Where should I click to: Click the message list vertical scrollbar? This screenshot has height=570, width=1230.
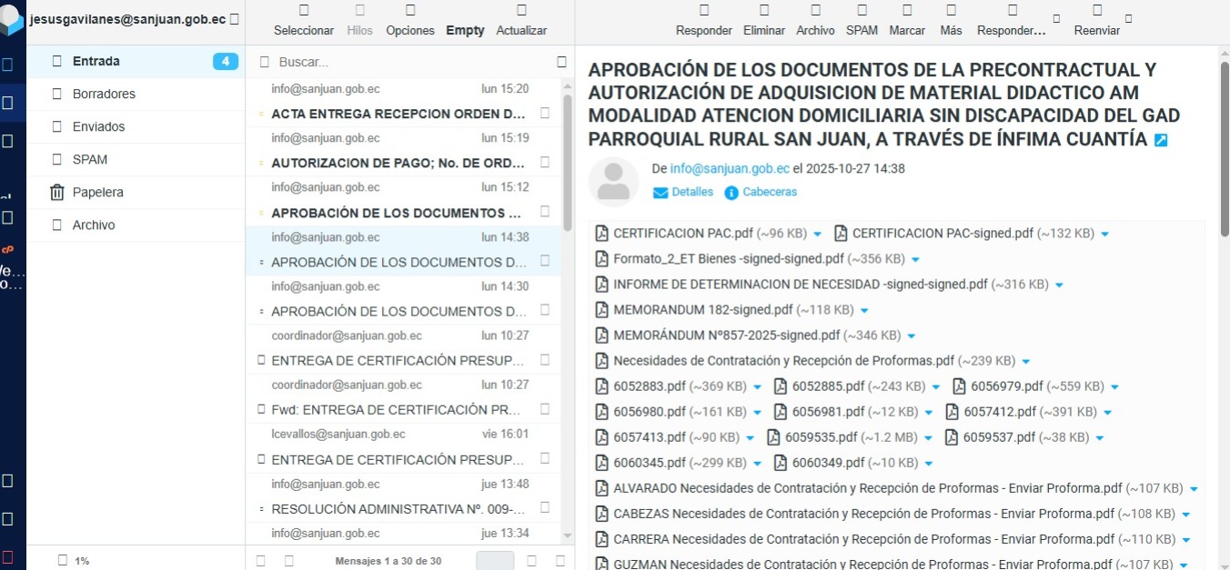(x=568, y=164)
